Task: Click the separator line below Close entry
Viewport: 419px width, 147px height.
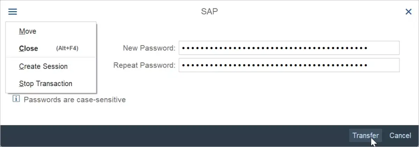Action: point(51,57)
